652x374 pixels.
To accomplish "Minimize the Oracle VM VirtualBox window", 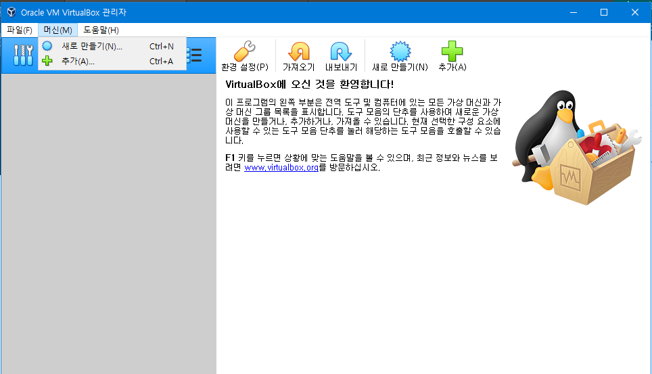I will click(x=574, y=12).
